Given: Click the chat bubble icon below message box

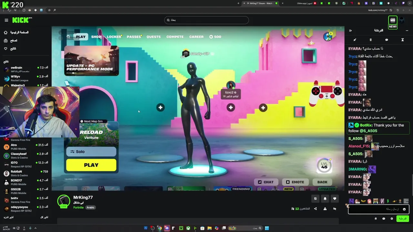Looking at the screenshot, I should point(384,218).
